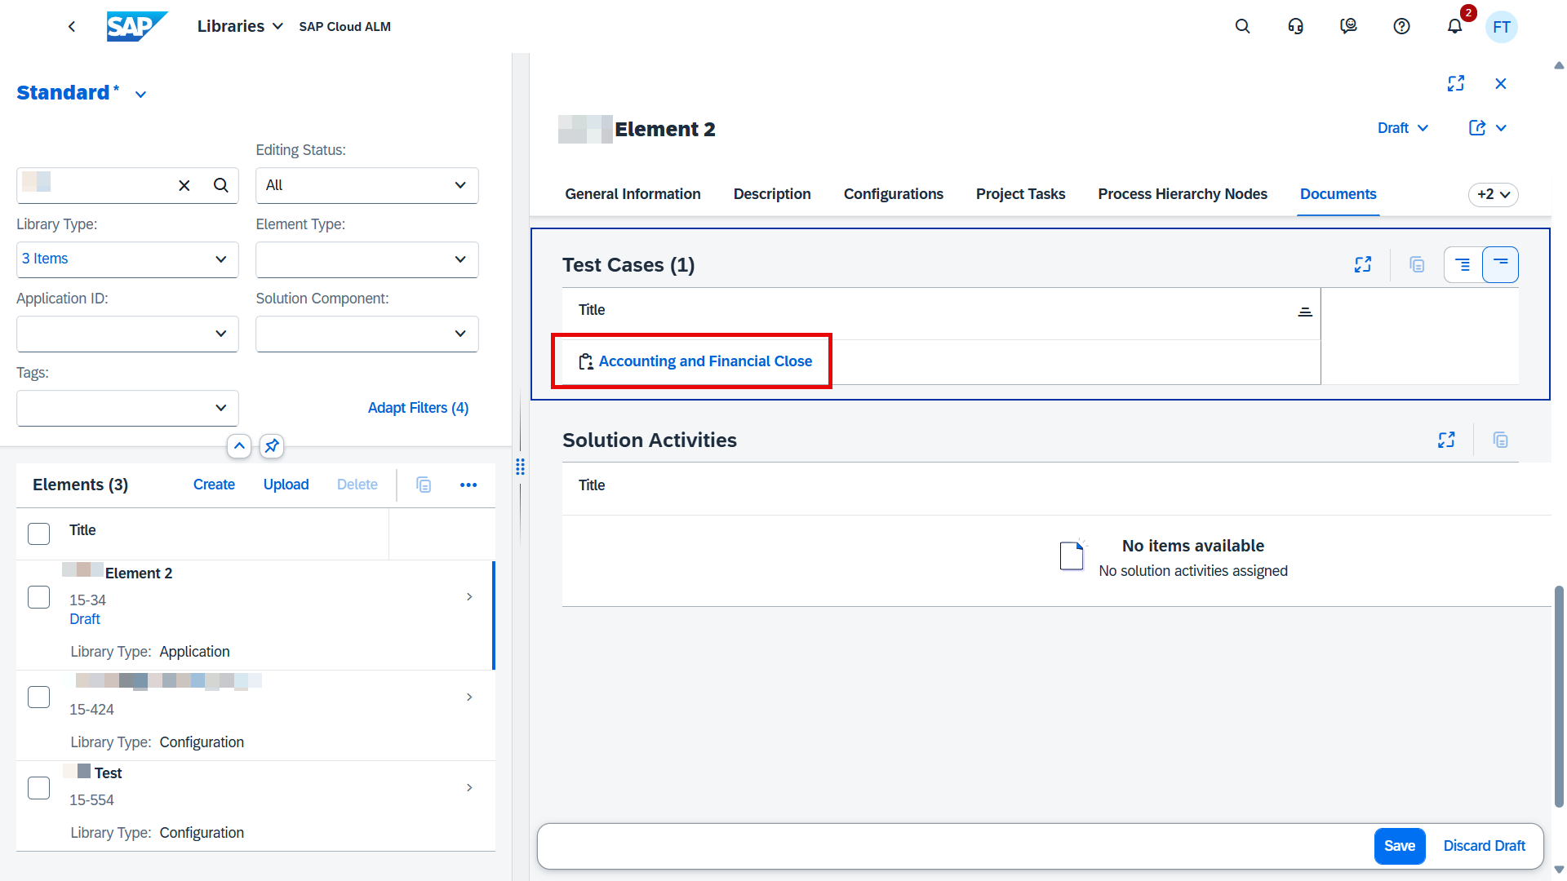This screenshot has width=1567, height=881.
Task: Check the Element 2 row checkbox
Action: [x=39, y=597]
